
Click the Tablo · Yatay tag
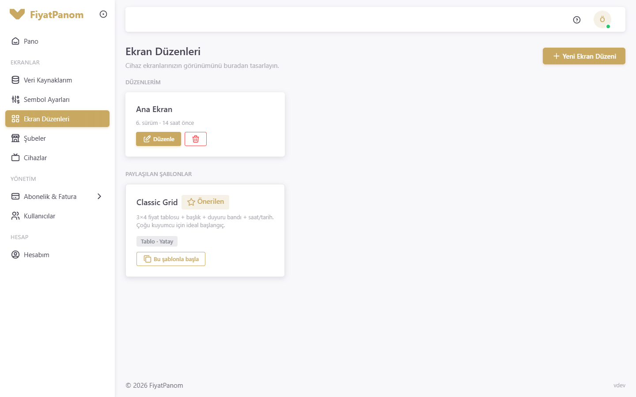tap(157, 241)
